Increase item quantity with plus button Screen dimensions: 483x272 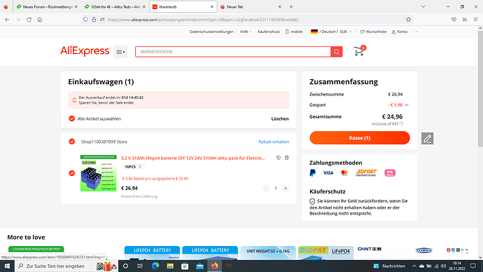point(285,188)
